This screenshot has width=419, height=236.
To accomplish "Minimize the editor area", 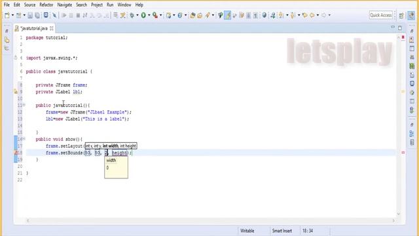I will pos(393,28).
